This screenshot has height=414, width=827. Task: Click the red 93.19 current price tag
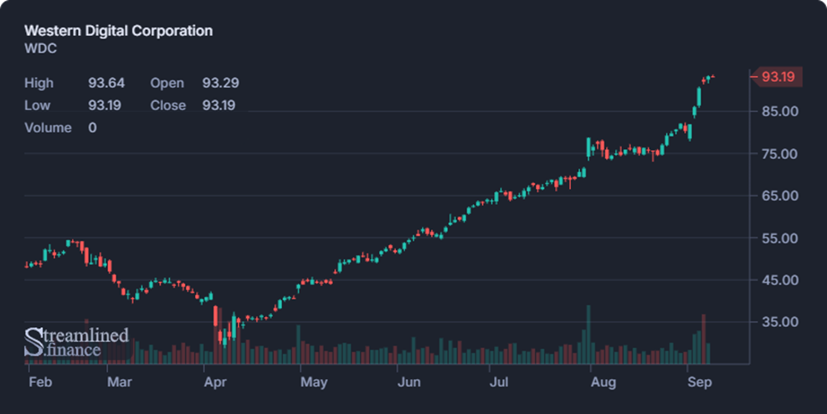tap(778, 77)
